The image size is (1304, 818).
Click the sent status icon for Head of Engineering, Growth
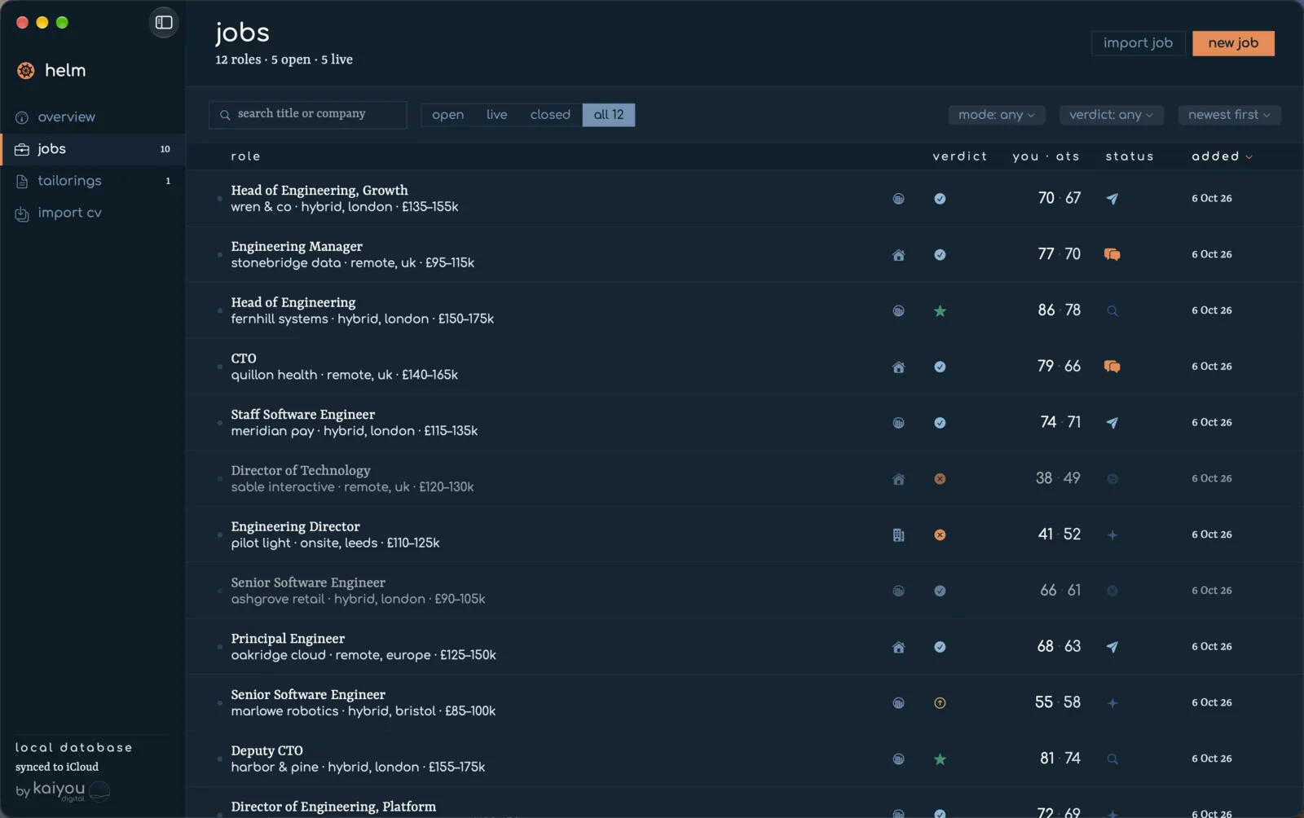point(1112,199)
